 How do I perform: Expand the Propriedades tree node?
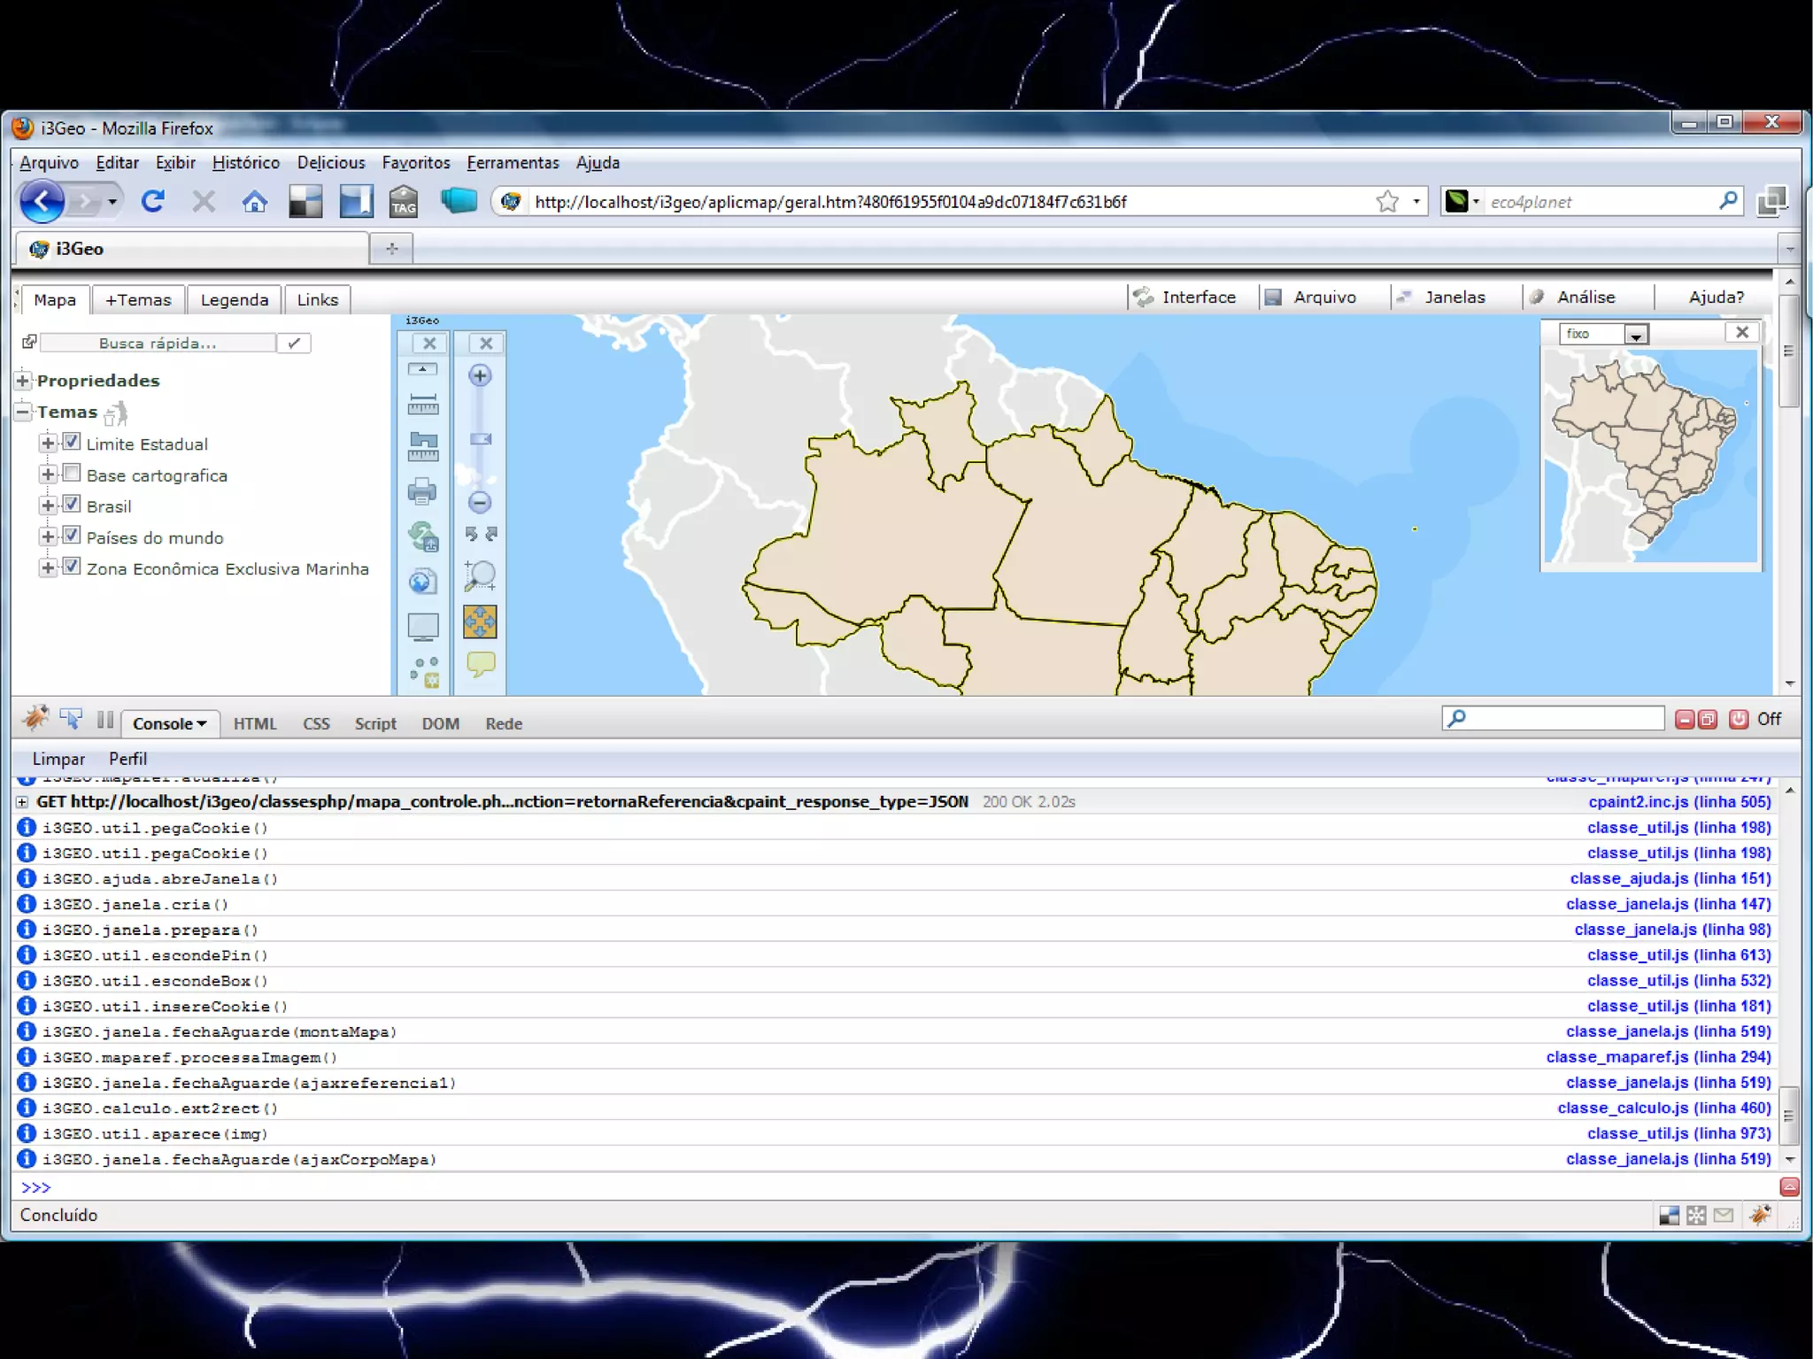click(23, 381)
